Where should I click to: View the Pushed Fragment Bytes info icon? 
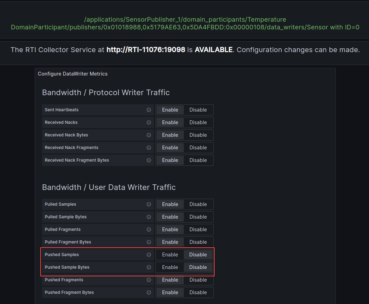point(148,292)
